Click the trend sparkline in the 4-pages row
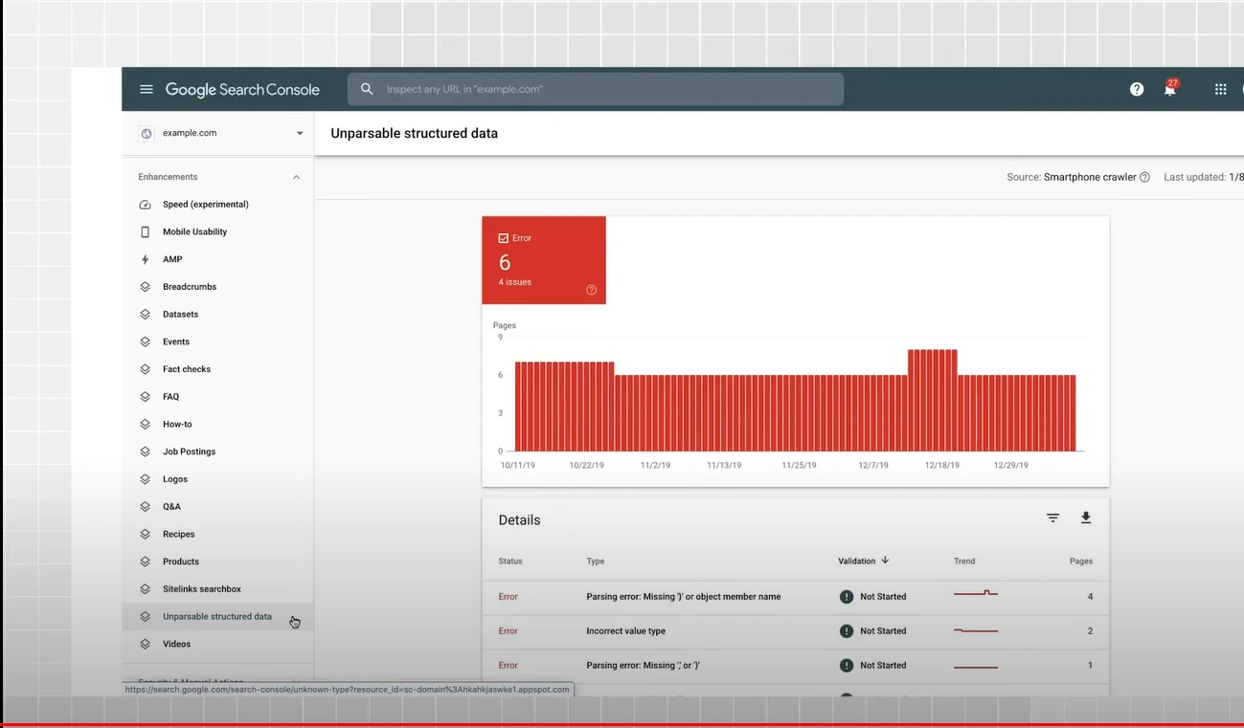1244x728 pixels. 976,594
